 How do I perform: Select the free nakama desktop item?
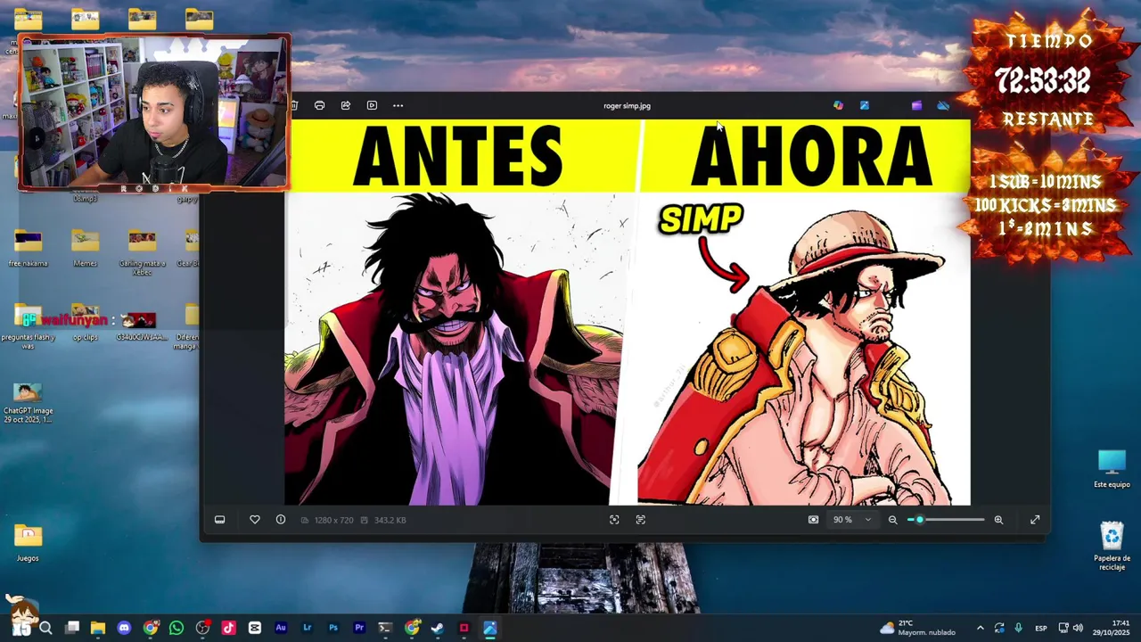click(28, 248)
